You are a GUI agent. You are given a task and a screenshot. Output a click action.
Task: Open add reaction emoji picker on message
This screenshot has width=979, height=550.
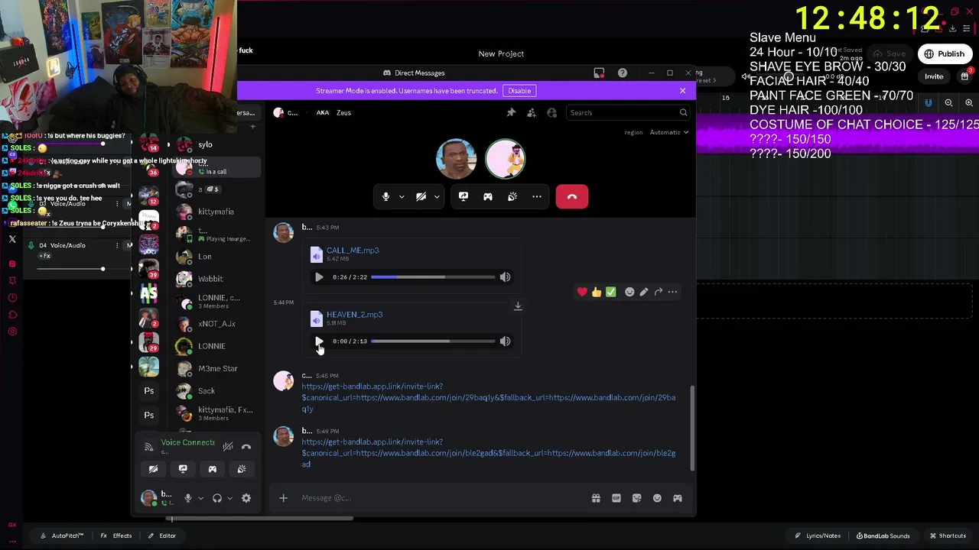[629, 292]
